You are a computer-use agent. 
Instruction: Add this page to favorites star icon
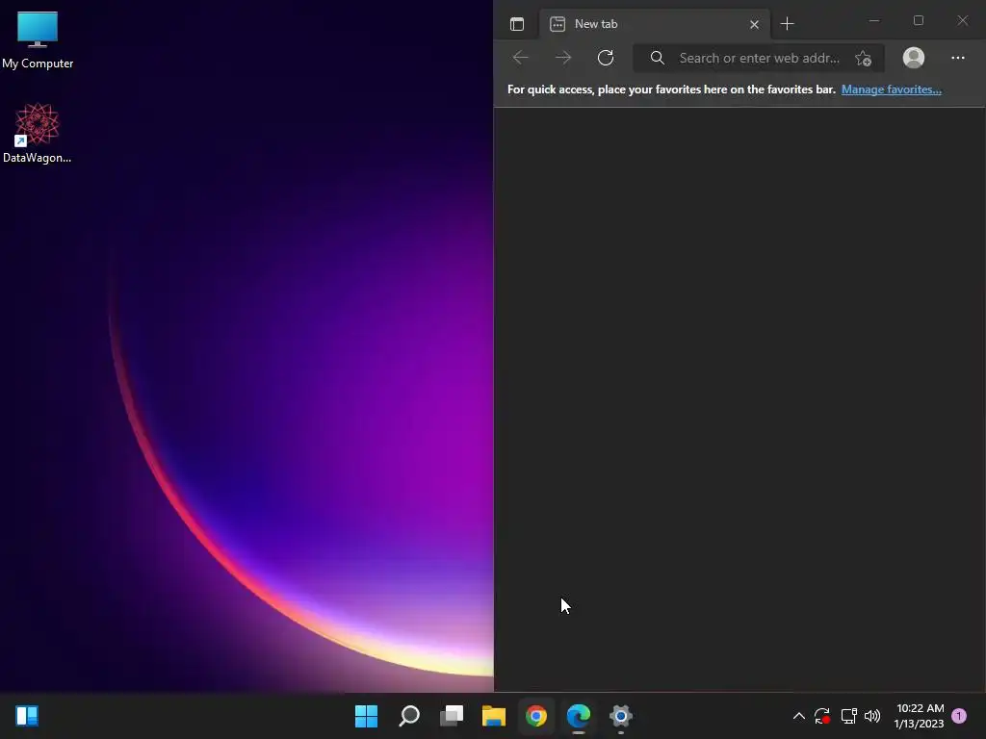click(x=864, y=59)
